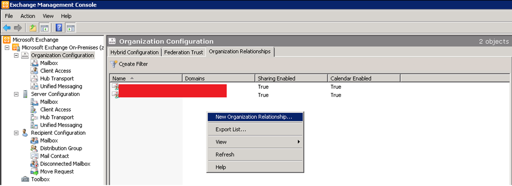
Task: Collapse the Organization Configuration tree node
Action: pos(16,55)
